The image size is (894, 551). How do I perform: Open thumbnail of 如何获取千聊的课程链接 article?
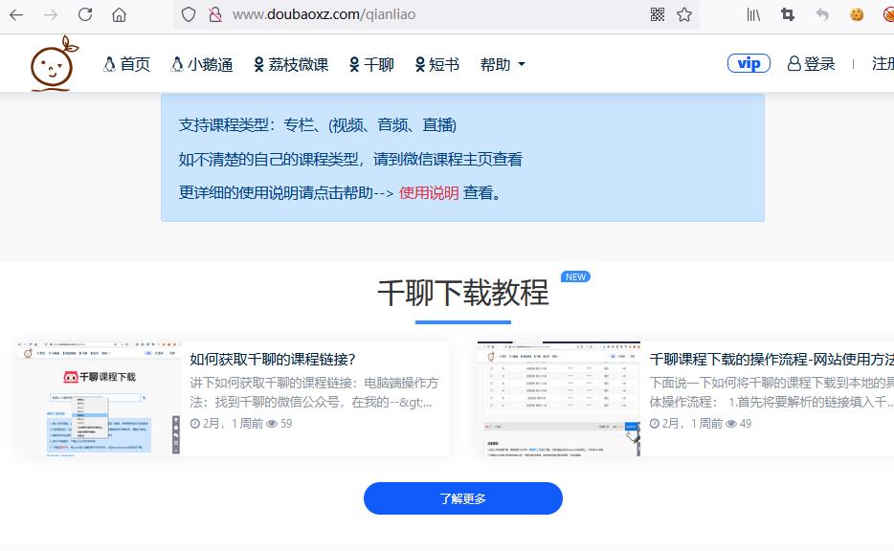[100, 398]
